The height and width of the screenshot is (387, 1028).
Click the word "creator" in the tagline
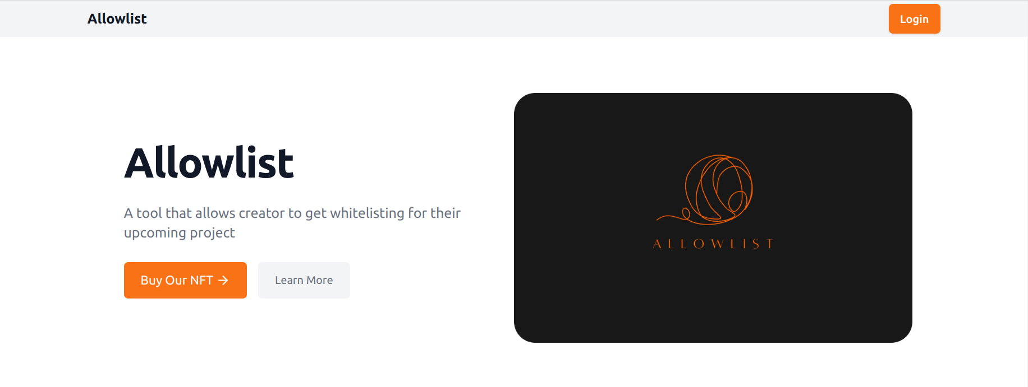coord(261,213)
